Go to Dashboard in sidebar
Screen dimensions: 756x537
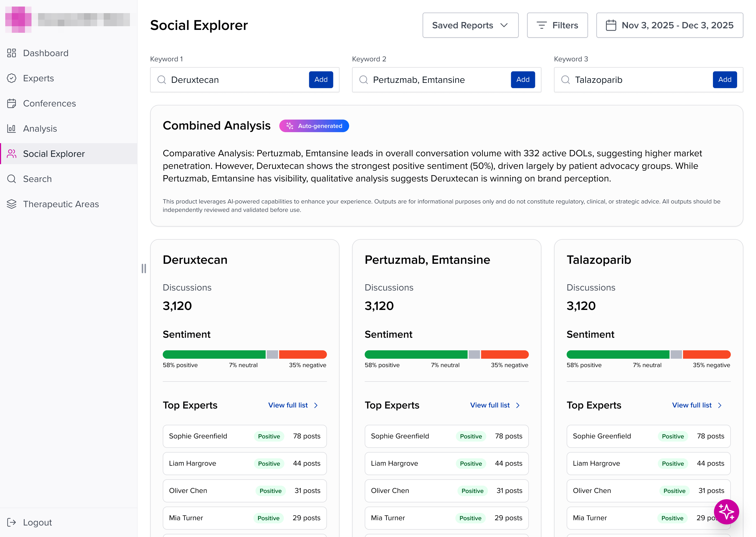click(x=69, y=53)
